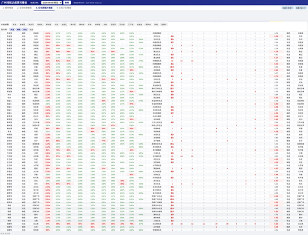Click the white refresh button beside the date selector
The height and width of the screenshot is (235, 308).
pos(67,2)
